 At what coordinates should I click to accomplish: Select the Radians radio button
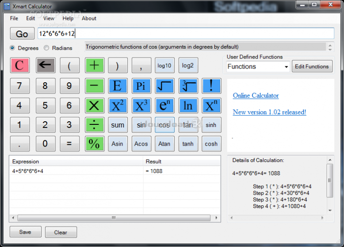pyautogui.click(x=46, y=48)
